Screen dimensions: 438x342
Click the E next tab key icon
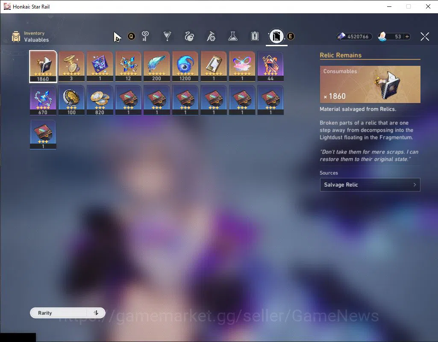click(291, 36)
